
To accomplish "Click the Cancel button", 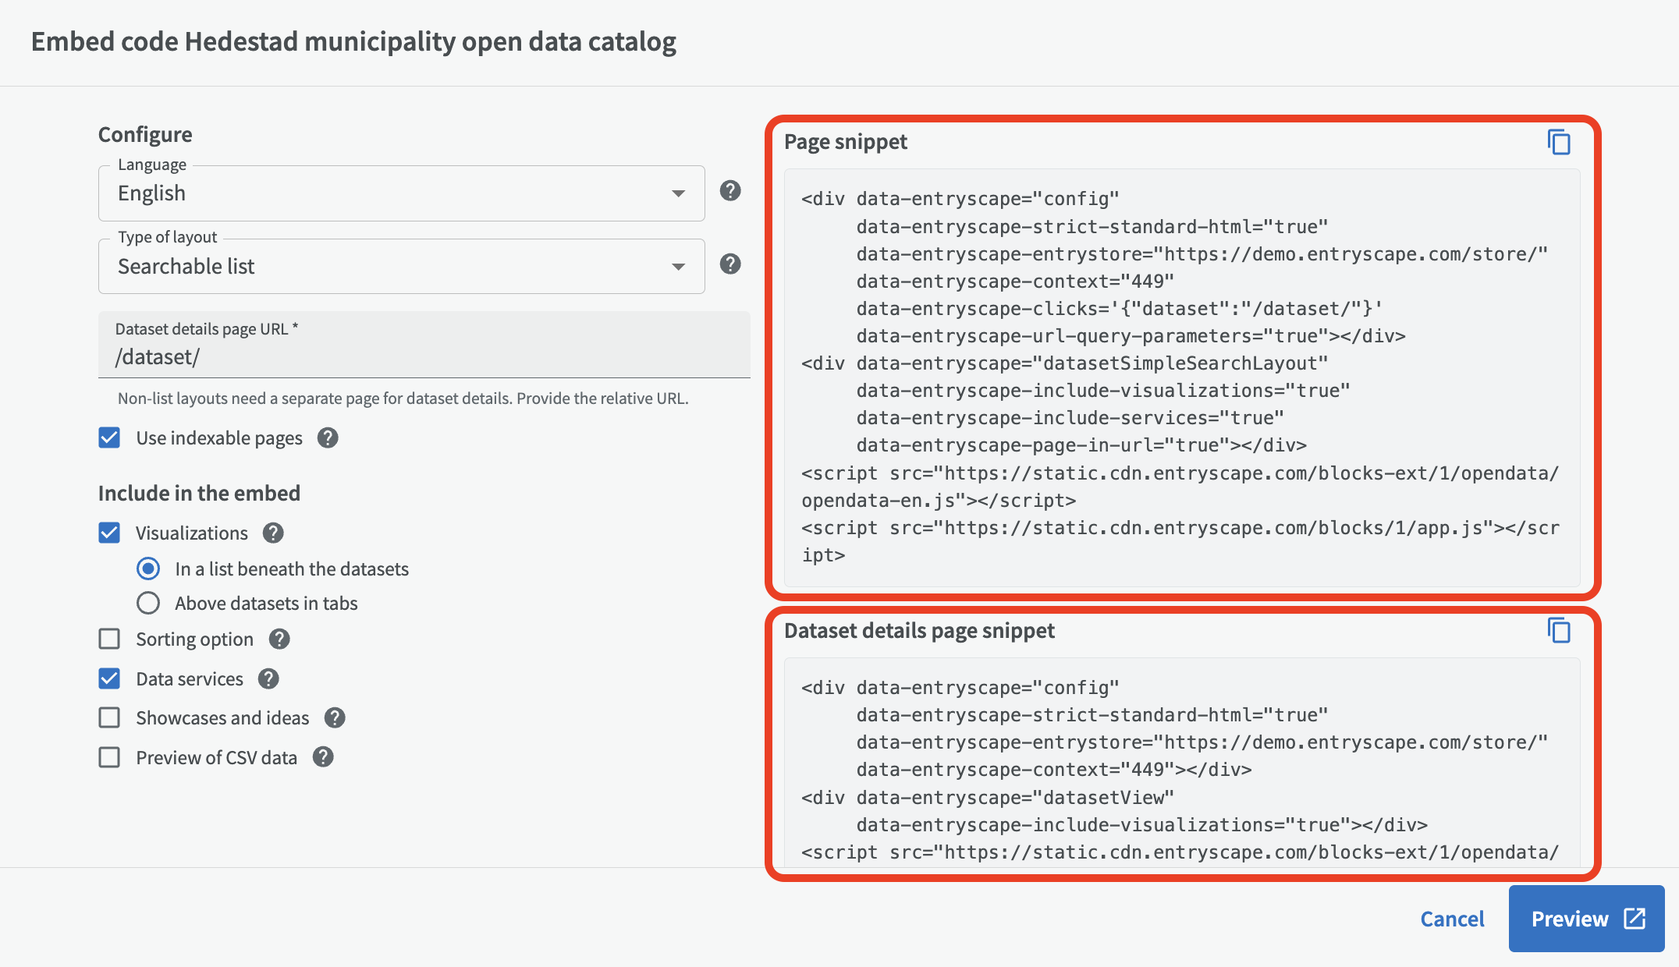I will point(1452,919).
